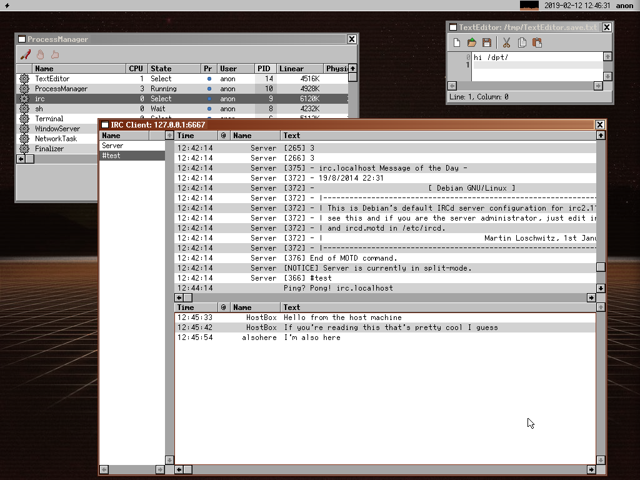Screen dimensions: 640x480
Task: Click the ProcessManager vertical scroll up arrow
Action: coord(352,69)
